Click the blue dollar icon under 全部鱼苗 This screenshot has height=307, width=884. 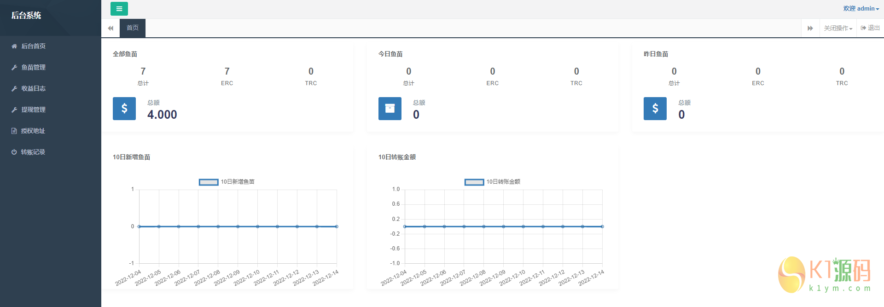coord(124,109)
